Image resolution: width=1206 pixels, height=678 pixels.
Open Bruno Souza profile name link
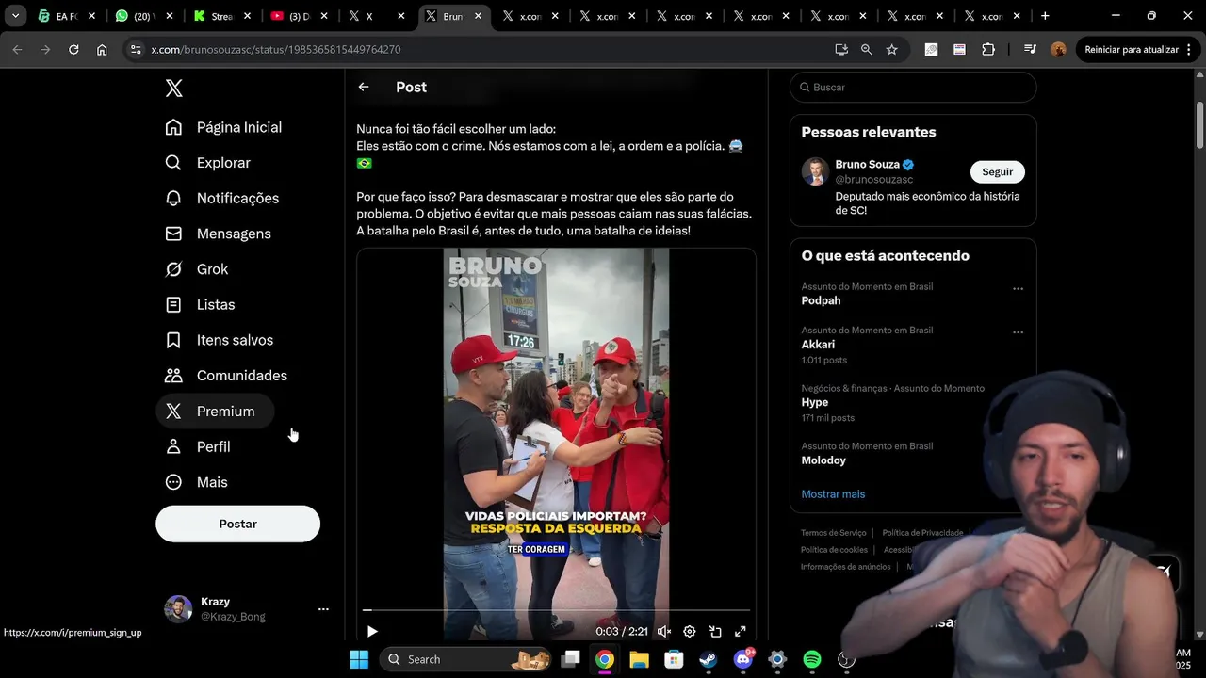point(867,165)
